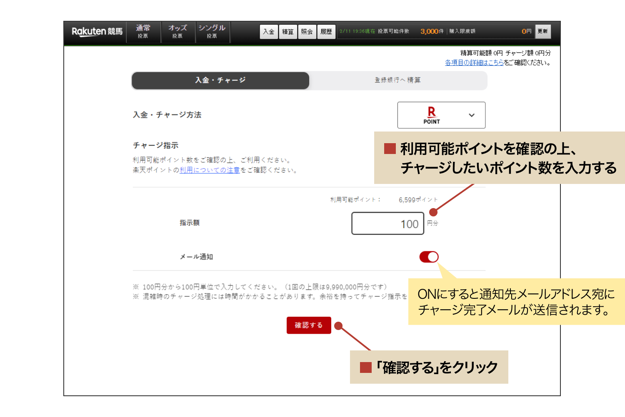Click the 照会 button in the header

click(x=307, y=31)
